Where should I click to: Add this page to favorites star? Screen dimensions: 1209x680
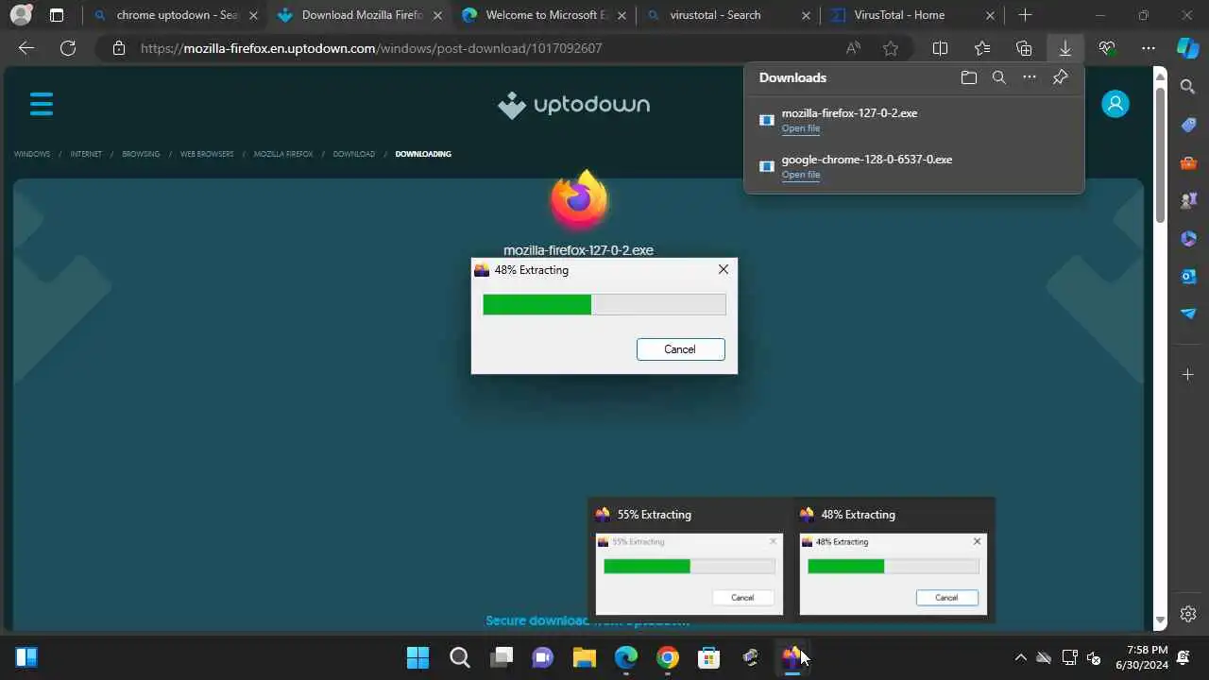point(891,48)
